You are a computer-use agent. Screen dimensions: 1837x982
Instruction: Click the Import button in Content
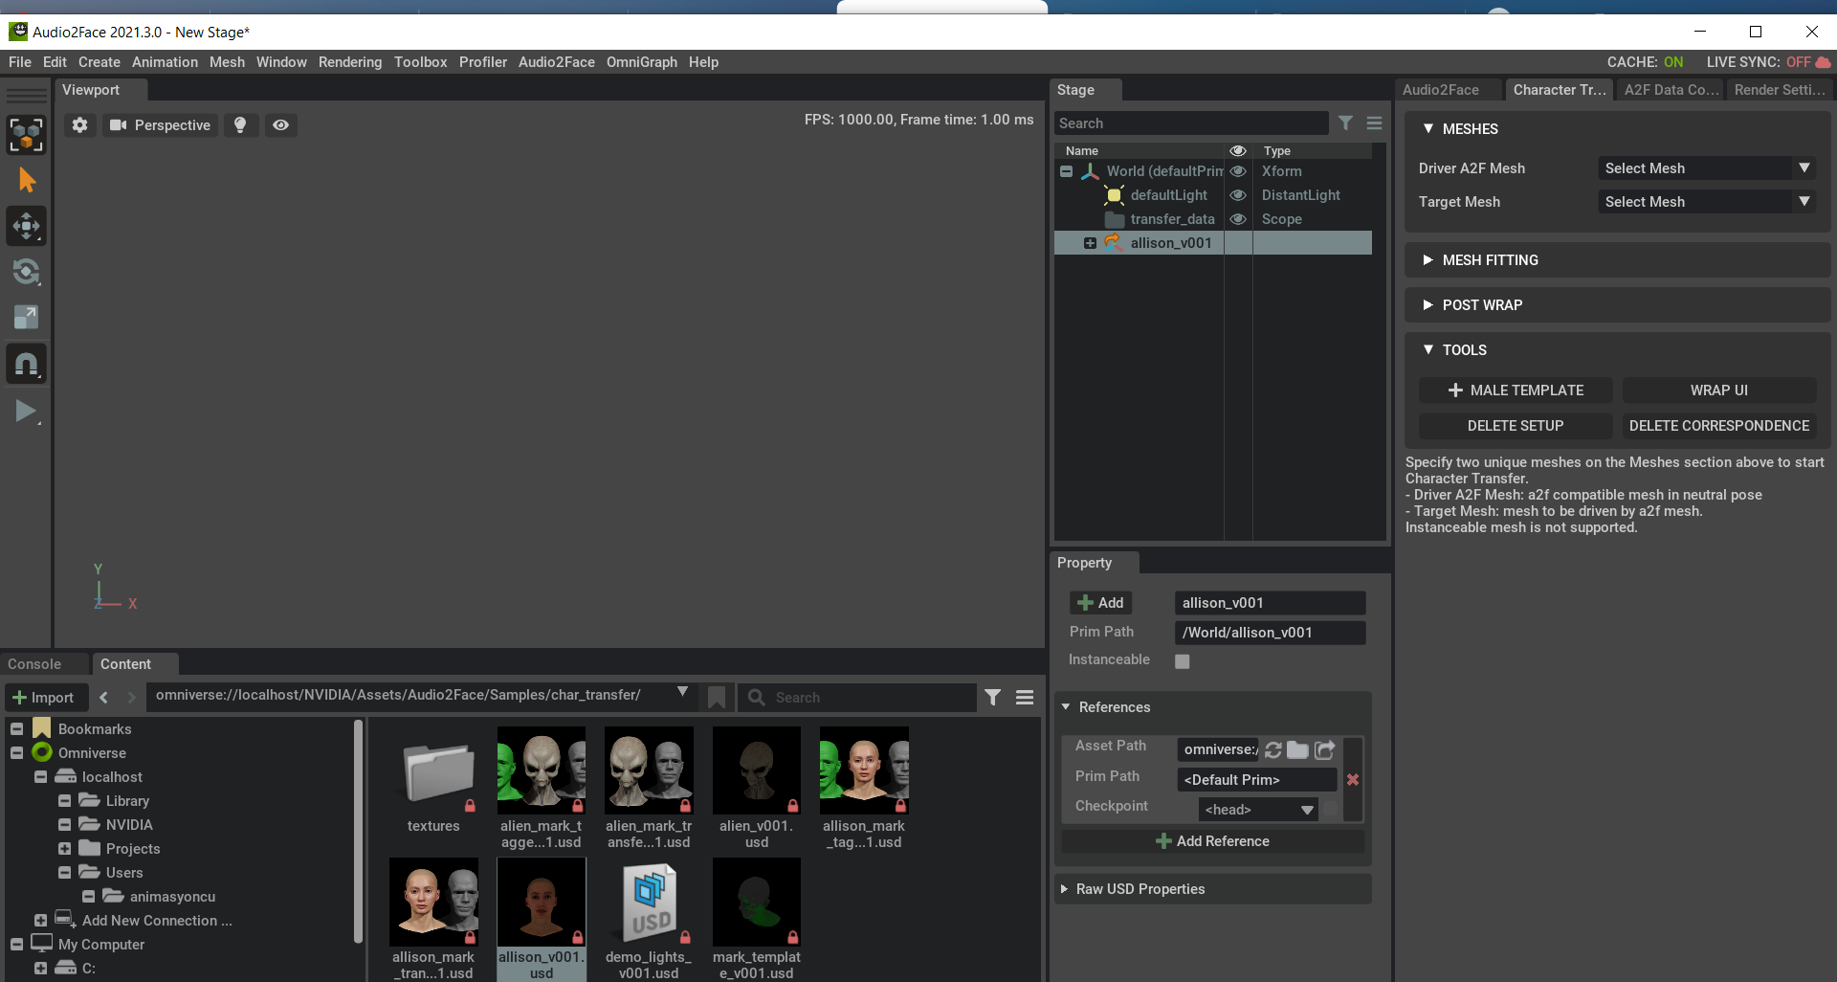click(x=45, y=698)
